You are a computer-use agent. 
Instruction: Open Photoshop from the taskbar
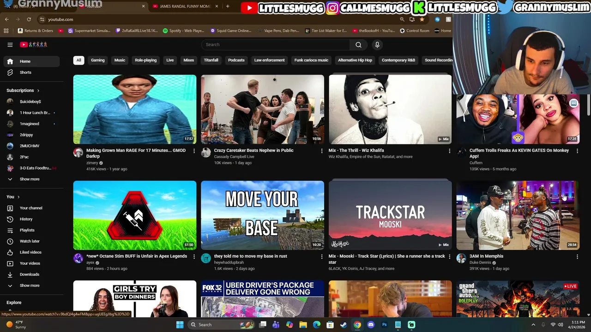pos(384,325)
